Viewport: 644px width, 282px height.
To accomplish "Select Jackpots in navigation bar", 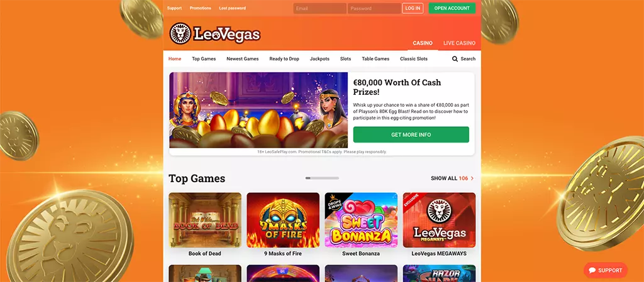I will click(x=319, y=58).
